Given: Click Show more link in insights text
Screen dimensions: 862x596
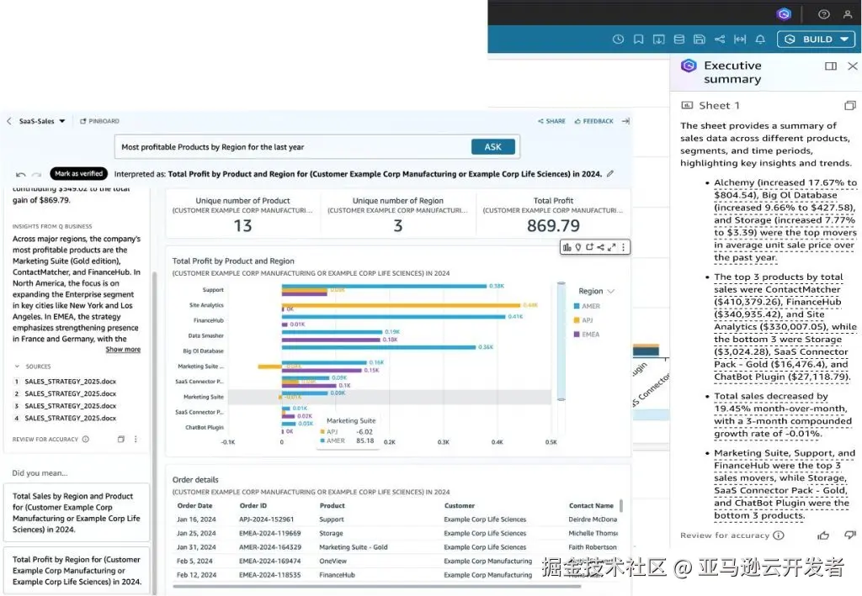Looking at the screenshot, I should (x=123, y=350).
